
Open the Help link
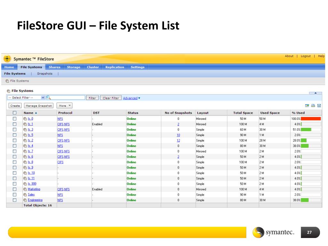[321, 56]
